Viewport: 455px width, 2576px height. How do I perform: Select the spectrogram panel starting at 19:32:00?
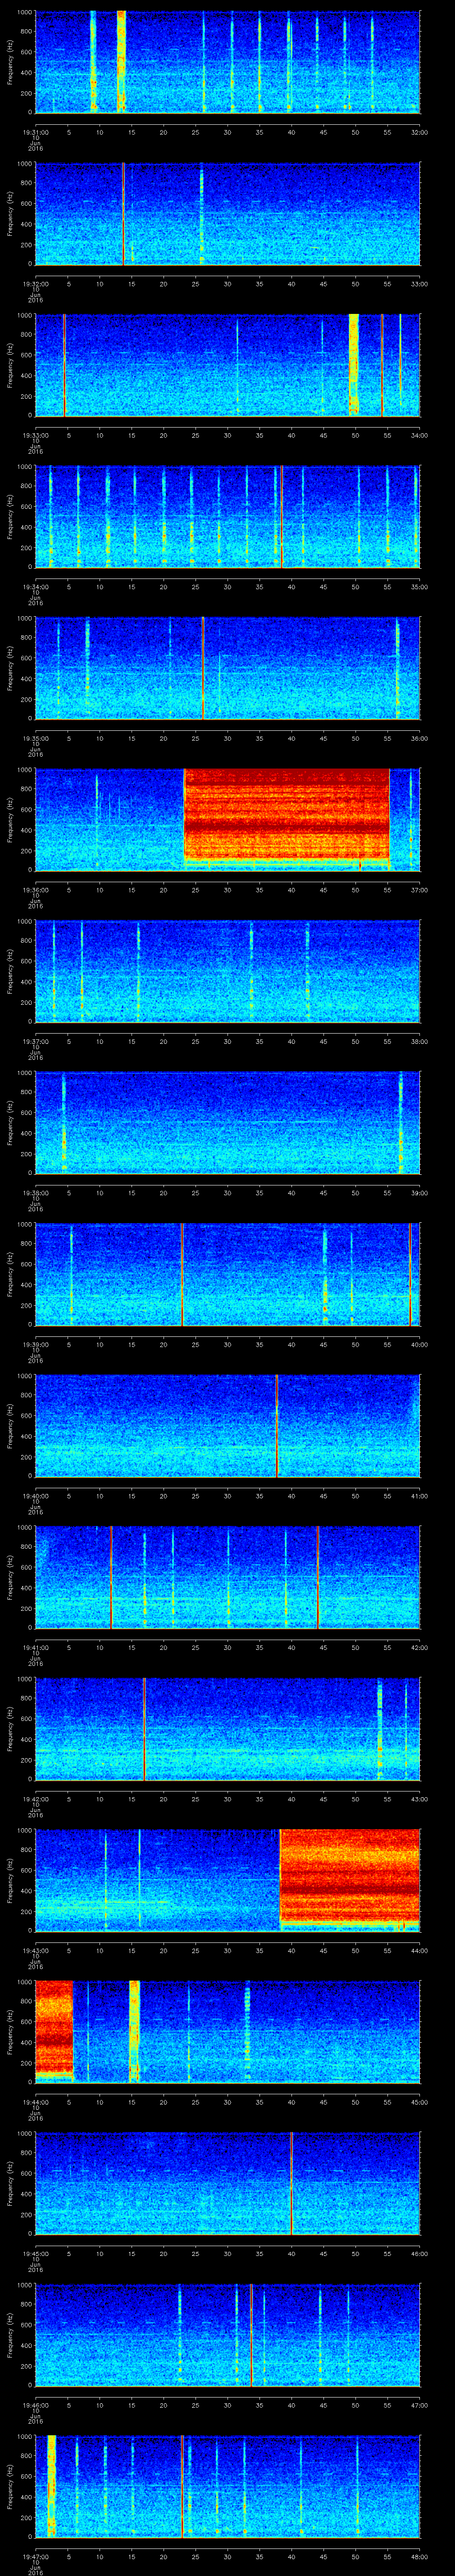click(x=228, y=213)
